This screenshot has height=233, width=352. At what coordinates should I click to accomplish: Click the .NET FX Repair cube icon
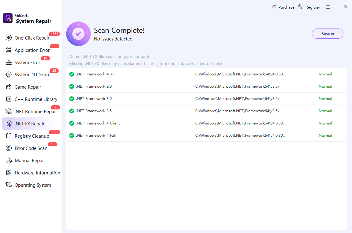pos(9,124)
